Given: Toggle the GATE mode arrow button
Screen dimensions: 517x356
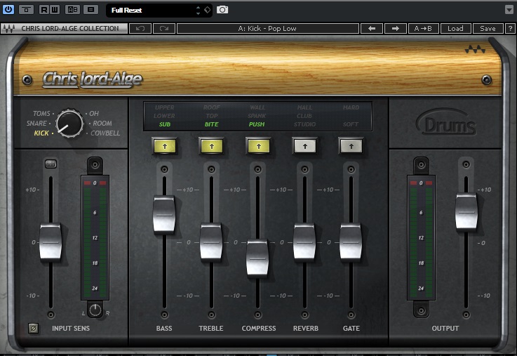Looking at the screenshot, I should coord(351,146).
